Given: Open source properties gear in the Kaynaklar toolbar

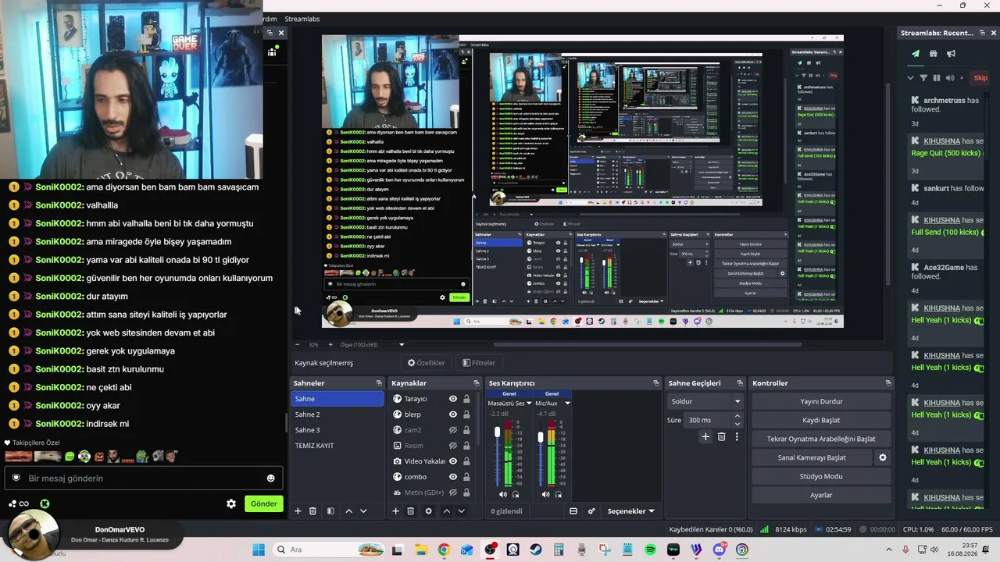Looking at the screenshot, I should click(x=428, y=511).
